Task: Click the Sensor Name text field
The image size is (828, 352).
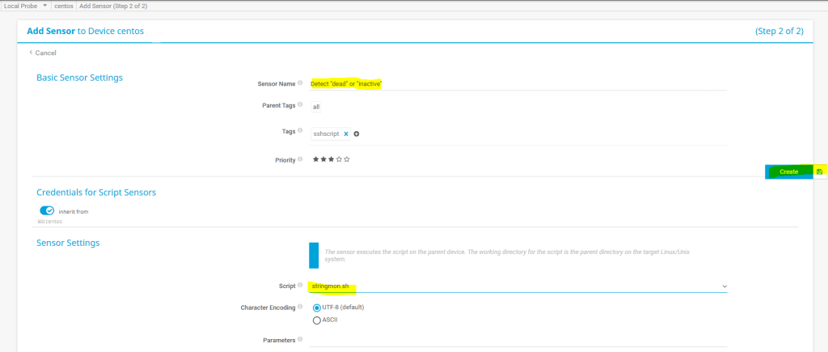Action: click(517, 83)
